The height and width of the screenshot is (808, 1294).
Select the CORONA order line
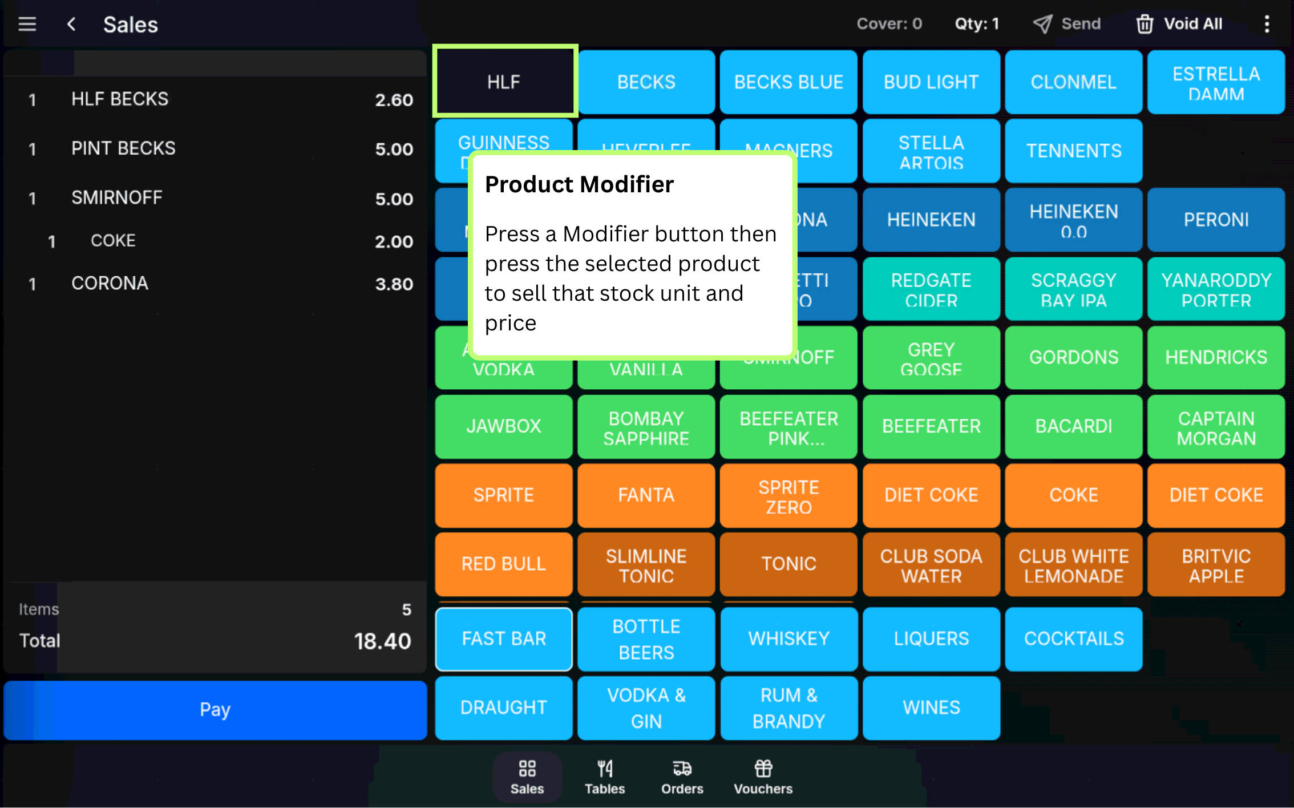[215, 284]
